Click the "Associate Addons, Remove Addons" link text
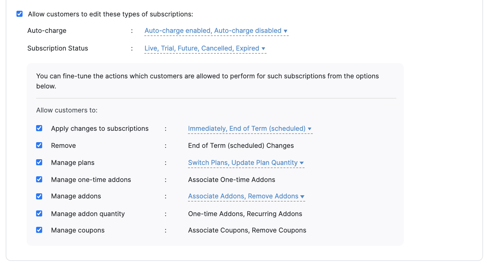 coord(243,196)
